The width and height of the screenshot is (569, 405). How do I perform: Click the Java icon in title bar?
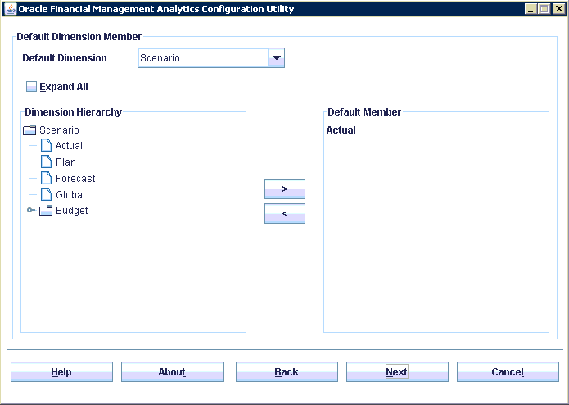coord(11,9)
